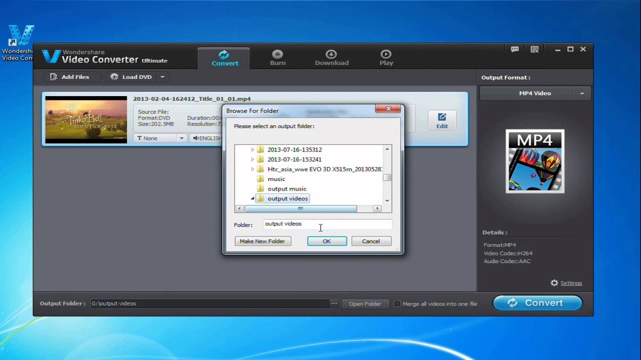Close the Browse For Folder dialog
Screen dimensions: 641x360
pyautogui.click(x=388, y=109)
